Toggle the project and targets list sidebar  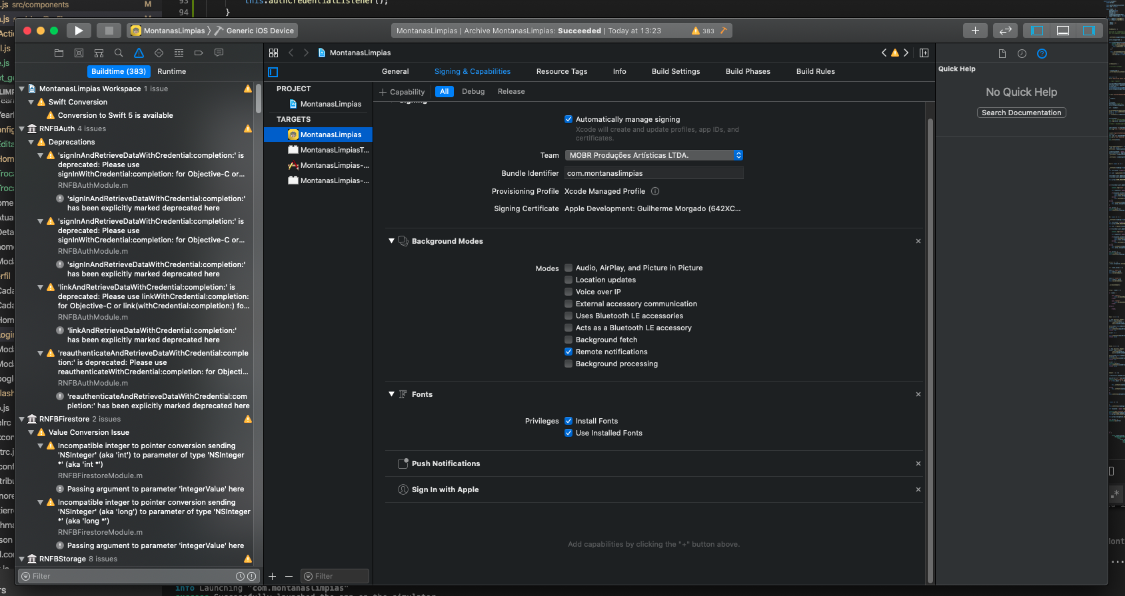click(273, 72)
